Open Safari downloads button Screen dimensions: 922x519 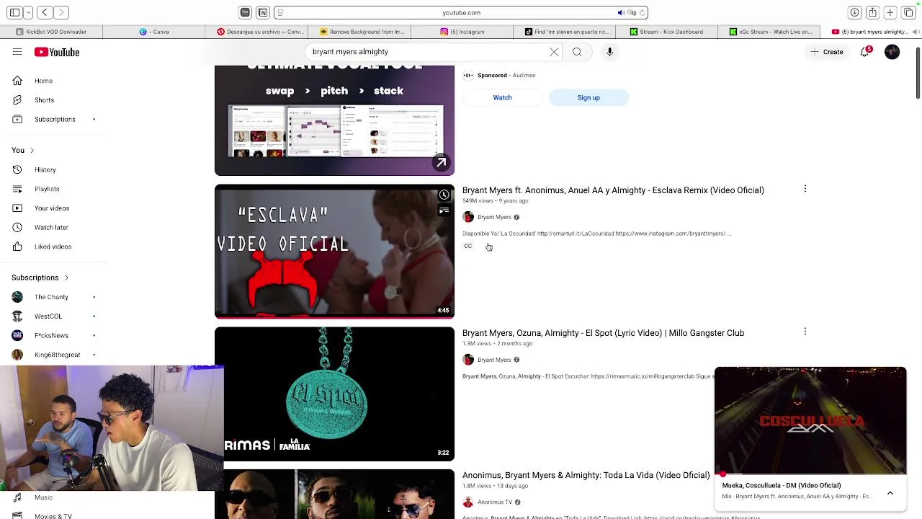tap(854, 12)
